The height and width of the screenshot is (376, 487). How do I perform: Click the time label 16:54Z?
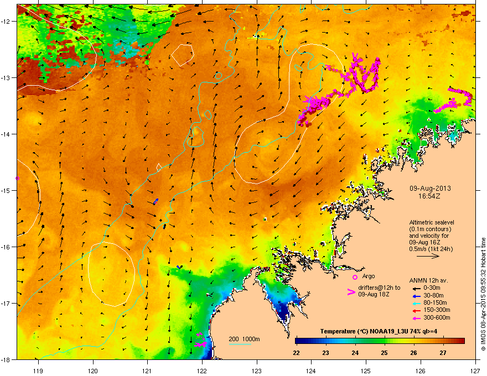click(x=429, y=196)
